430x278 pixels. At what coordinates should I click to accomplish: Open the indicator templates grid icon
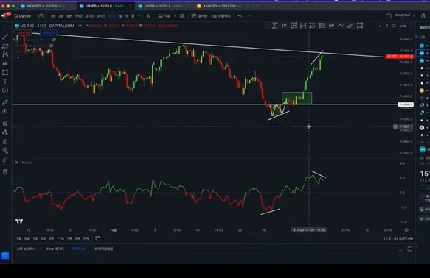(x=182, y=16)
